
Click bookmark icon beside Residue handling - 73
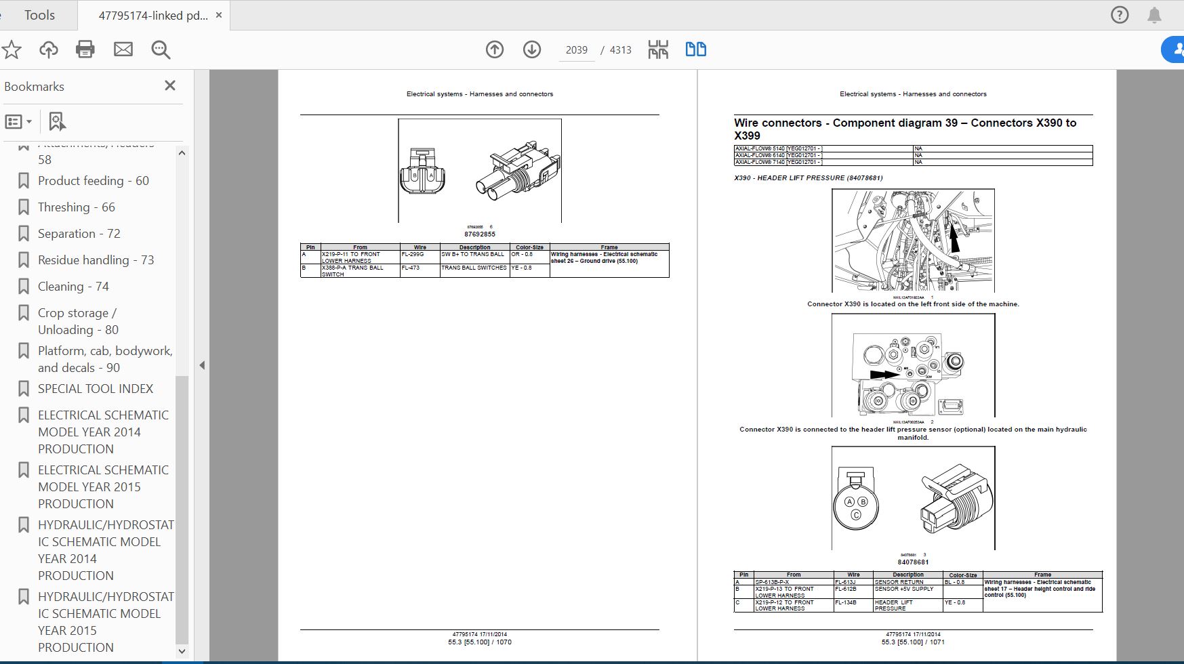click(24, 260)
